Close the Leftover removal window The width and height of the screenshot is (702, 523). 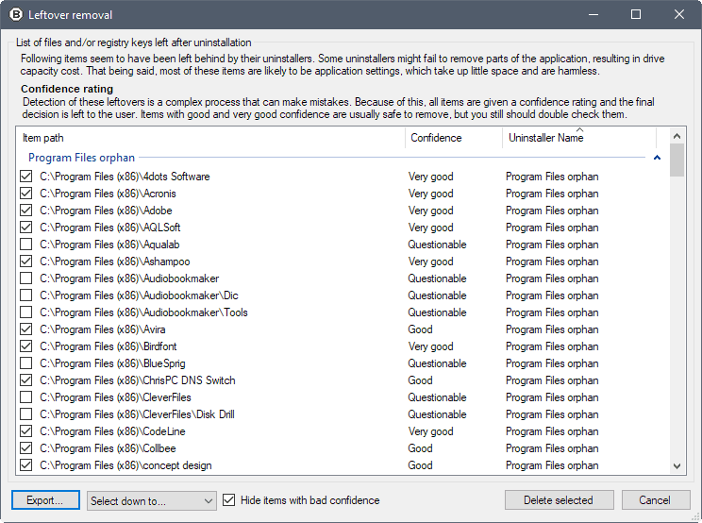click(679, 15)
